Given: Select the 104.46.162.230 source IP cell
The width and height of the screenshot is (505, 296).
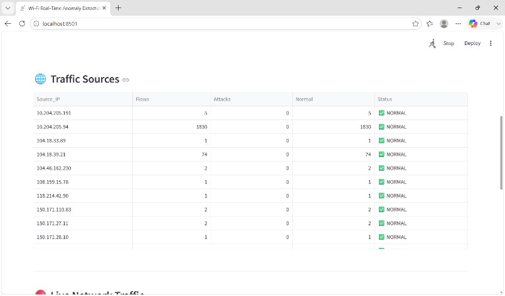Looking at the screenshot, I should click(83, 168).
